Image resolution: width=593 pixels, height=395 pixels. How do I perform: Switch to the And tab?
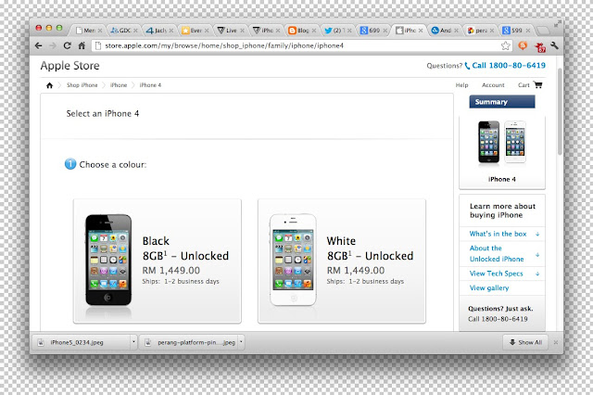[x=444, y=31]
